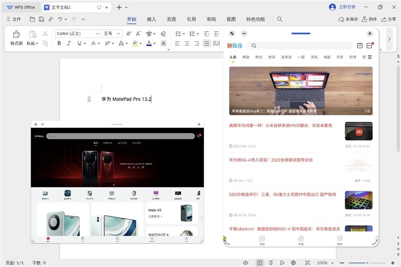Viewport: 401px width, 267px height.
Task: Click the zoom slider in status bar
Action: click(367, 262)
